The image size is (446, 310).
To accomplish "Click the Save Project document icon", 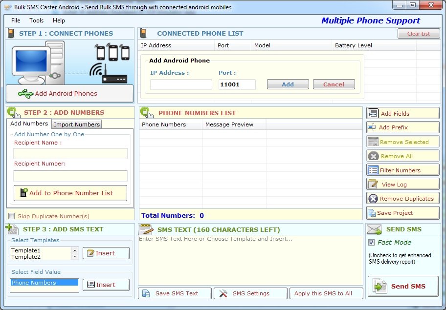I will click(372, 213).
